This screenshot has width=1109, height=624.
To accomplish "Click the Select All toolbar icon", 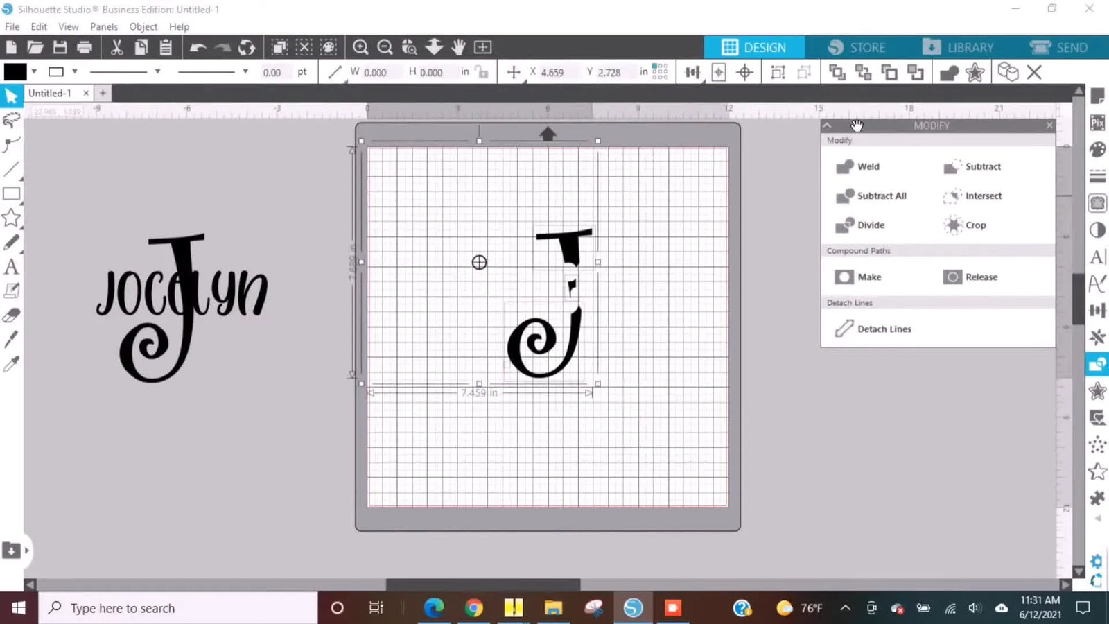I will pos(279,47).
